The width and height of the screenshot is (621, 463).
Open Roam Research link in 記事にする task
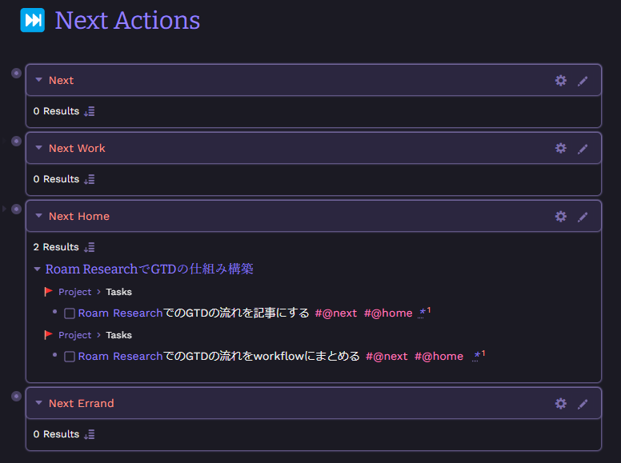tap(120, 313)
